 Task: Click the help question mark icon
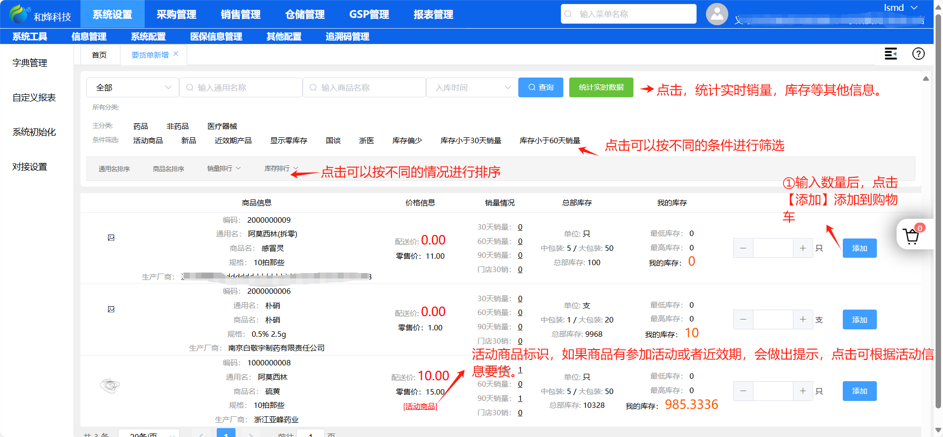[x=918, y=54]
